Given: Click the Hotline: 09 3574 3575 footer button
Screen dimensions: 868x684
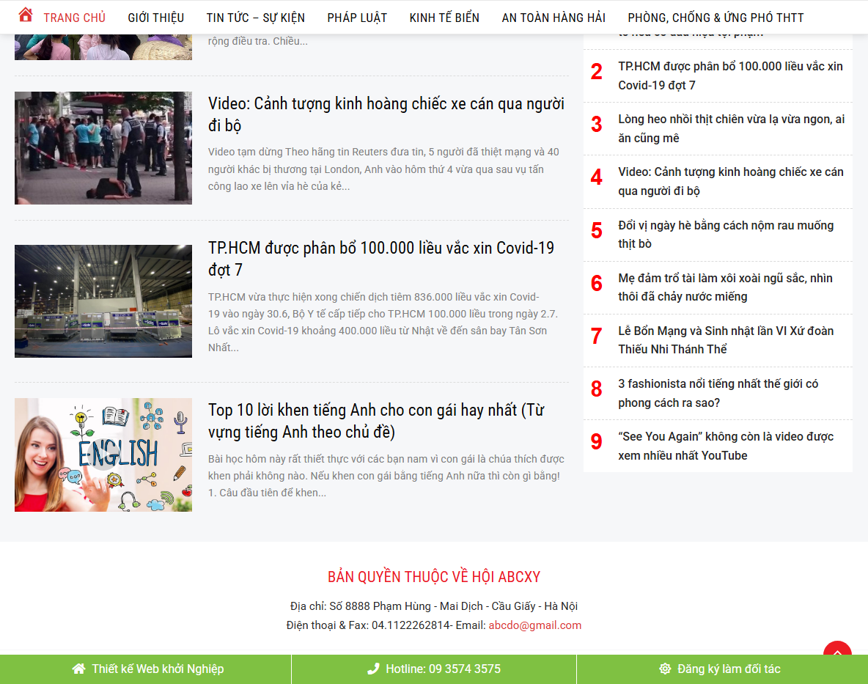Looking at the screenshot, I should tap(434, 669).
